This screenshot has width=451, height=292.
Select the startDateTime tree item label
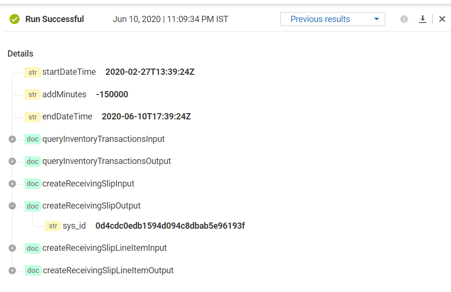(69, 72)
